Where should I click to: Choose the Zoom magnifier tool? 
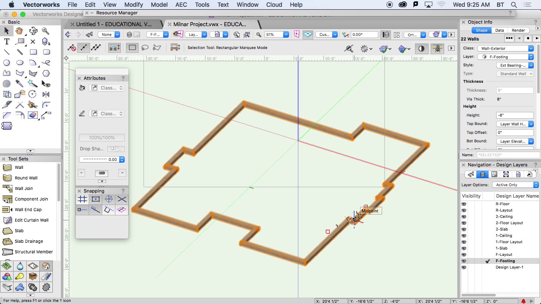click(x=46, y=31)
